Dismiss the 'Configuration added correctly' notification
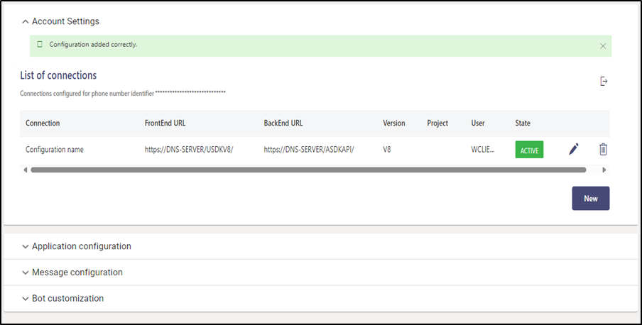Viewport: 642px width, 325px height. (603, 45)
